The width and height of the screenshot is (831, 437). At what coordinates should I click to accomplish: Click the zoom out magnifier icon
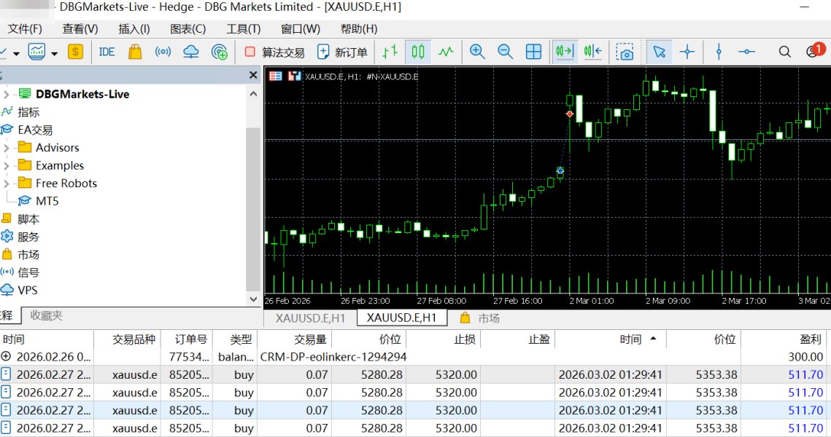(x=505, y=52)
